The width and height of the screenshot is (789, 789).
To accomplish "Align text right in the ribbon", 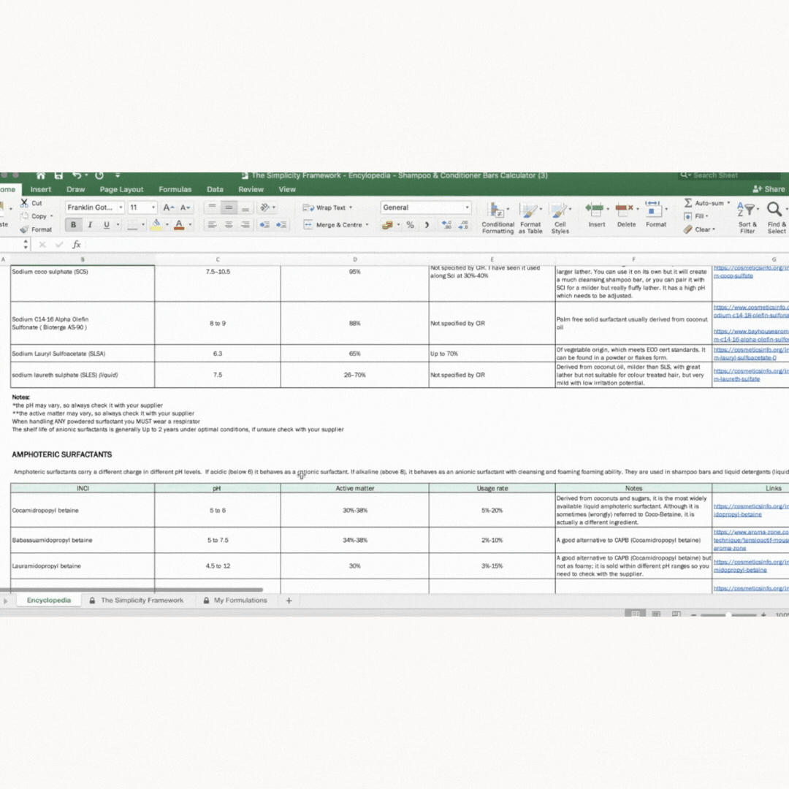I will (x=245, y=225).
